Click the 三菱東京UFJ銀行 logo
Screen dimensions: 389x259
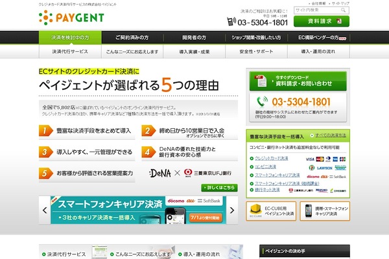(x=207, y=173)
